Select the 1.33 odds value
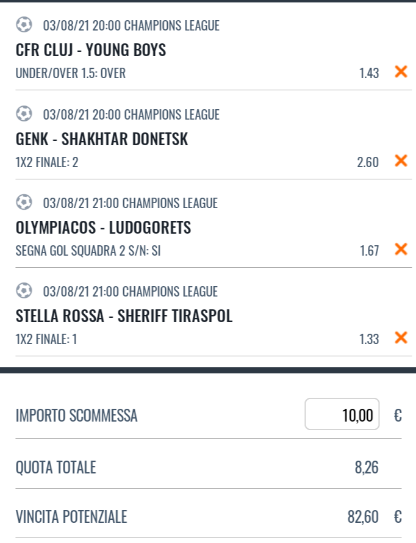This screenshot has height=543, width=416. point(369,339)
